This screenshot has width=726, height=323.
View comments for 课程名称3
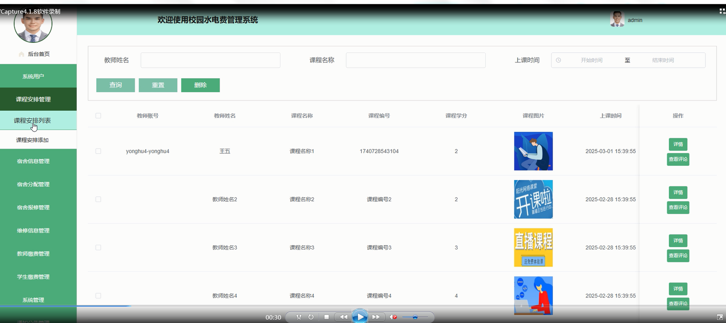click(x=678, y=256)
